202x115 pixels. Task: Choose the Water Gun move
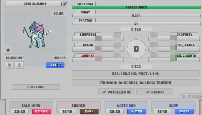click(126, 106)
